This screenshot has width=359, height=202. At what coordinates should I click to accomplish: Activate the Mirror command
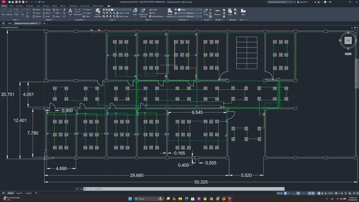pyautogui.click(x=47, y=13)
